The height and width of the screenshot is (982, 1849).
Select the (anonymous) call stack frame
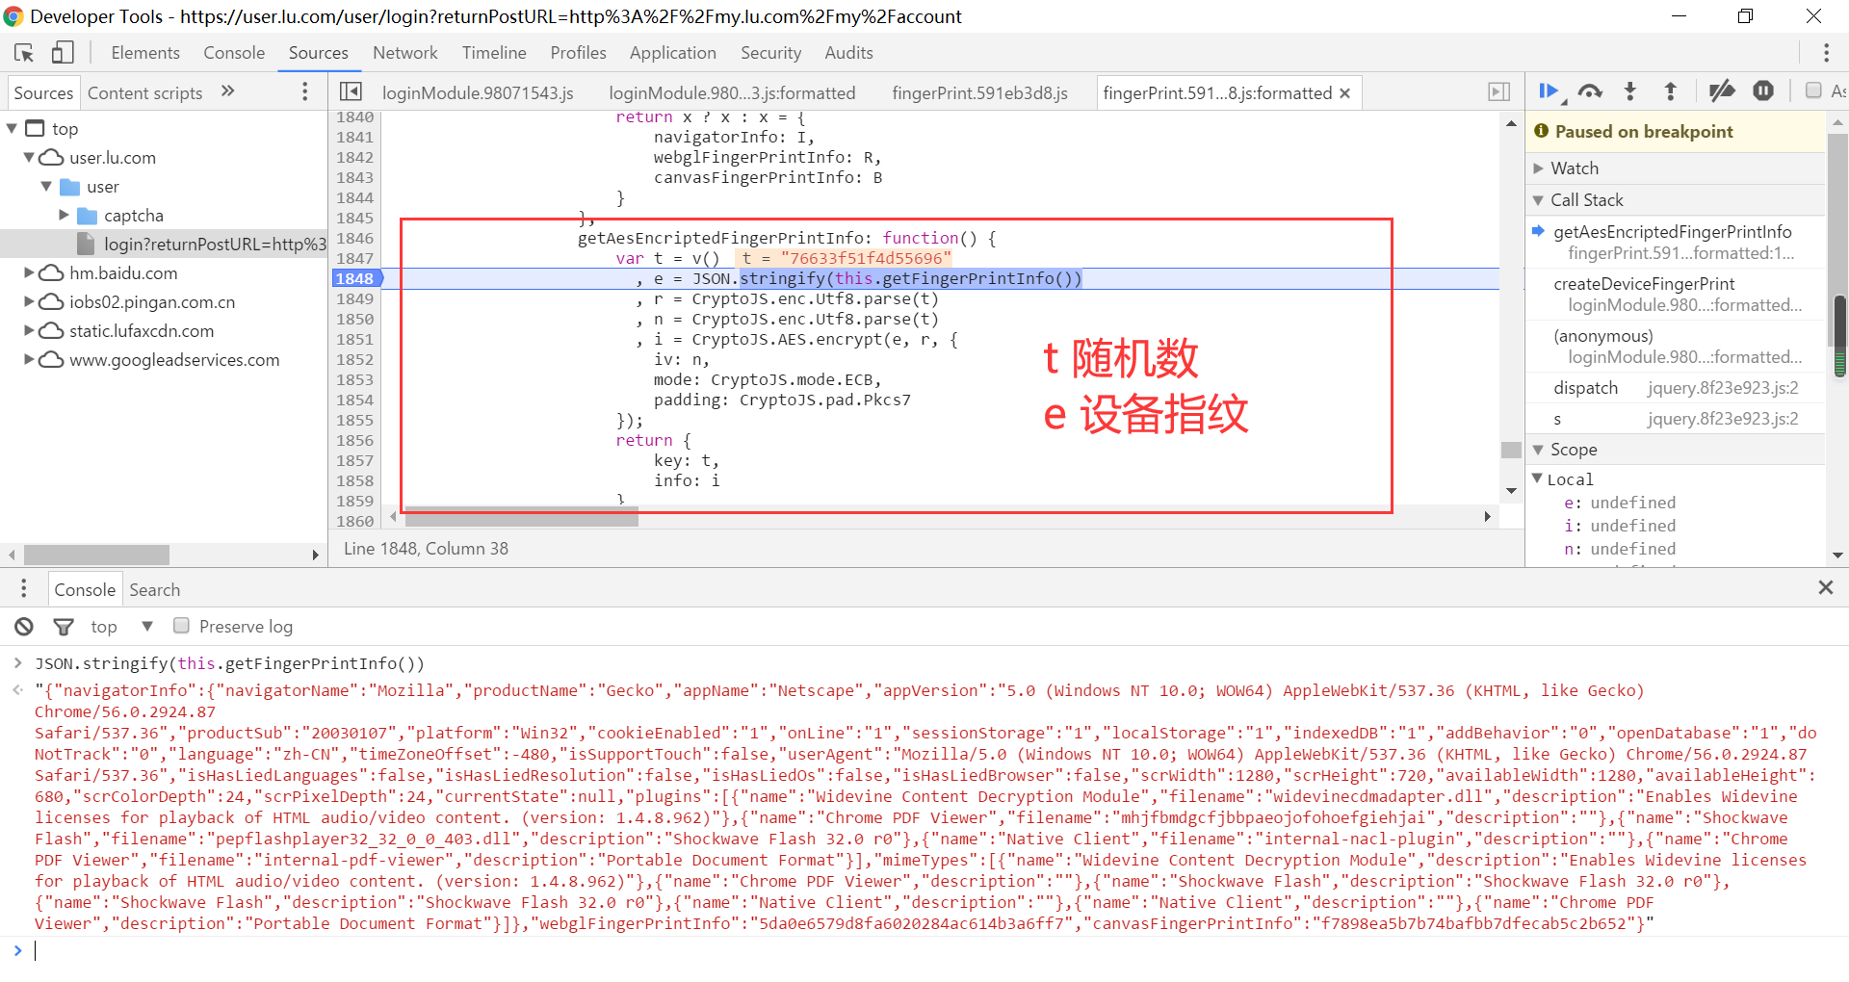(x=1677, y=347)
